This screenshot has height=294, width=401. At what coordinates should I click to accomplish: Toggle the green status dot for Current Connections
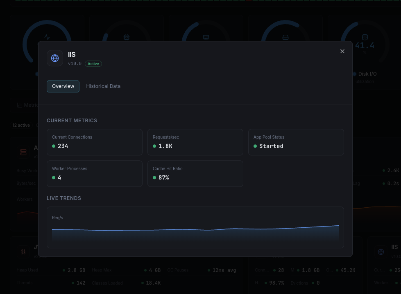tap(53, 146)
